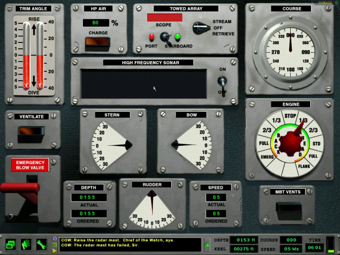Click 000 on the course dial
Screen dimensions: 340x255
[x=290, y=35]
